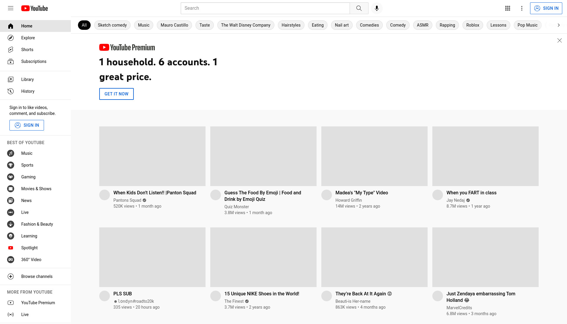Open the settings three-dot menu
567x324 pixels.
click(x=522, y=8)
